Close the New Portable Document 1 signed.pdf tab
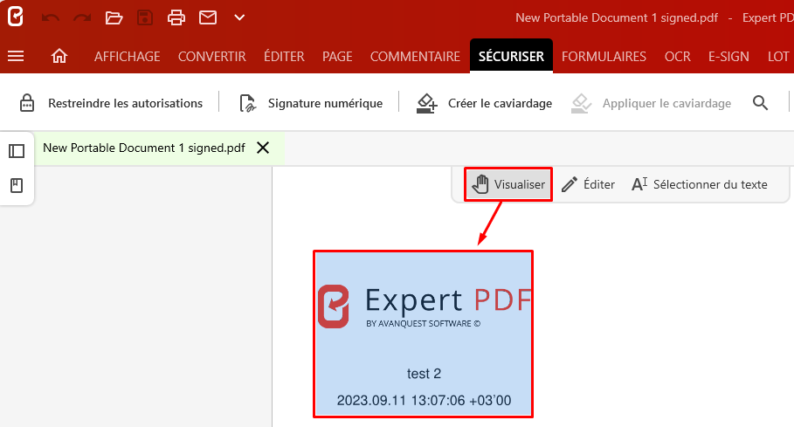This screenshot has width=794, height=427. (x=263, y=148)
